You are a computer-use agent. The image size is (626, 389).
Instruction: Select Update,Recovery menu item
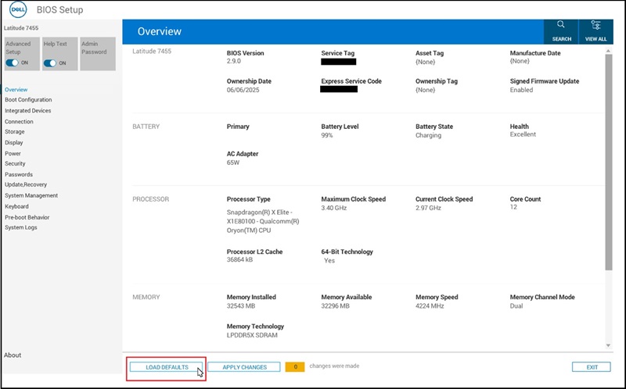[26, 185]
